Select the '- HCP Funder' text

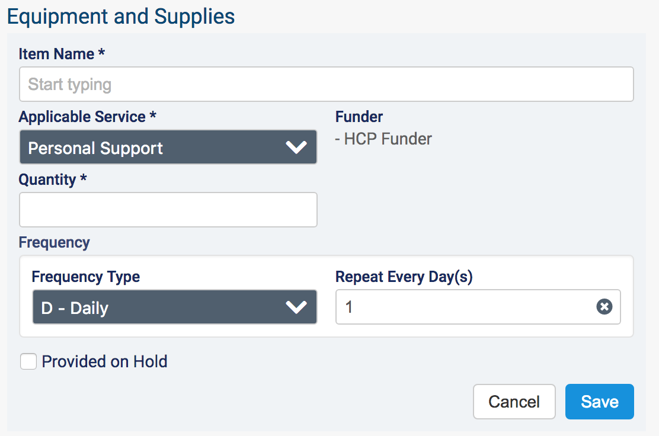[383, 139]
